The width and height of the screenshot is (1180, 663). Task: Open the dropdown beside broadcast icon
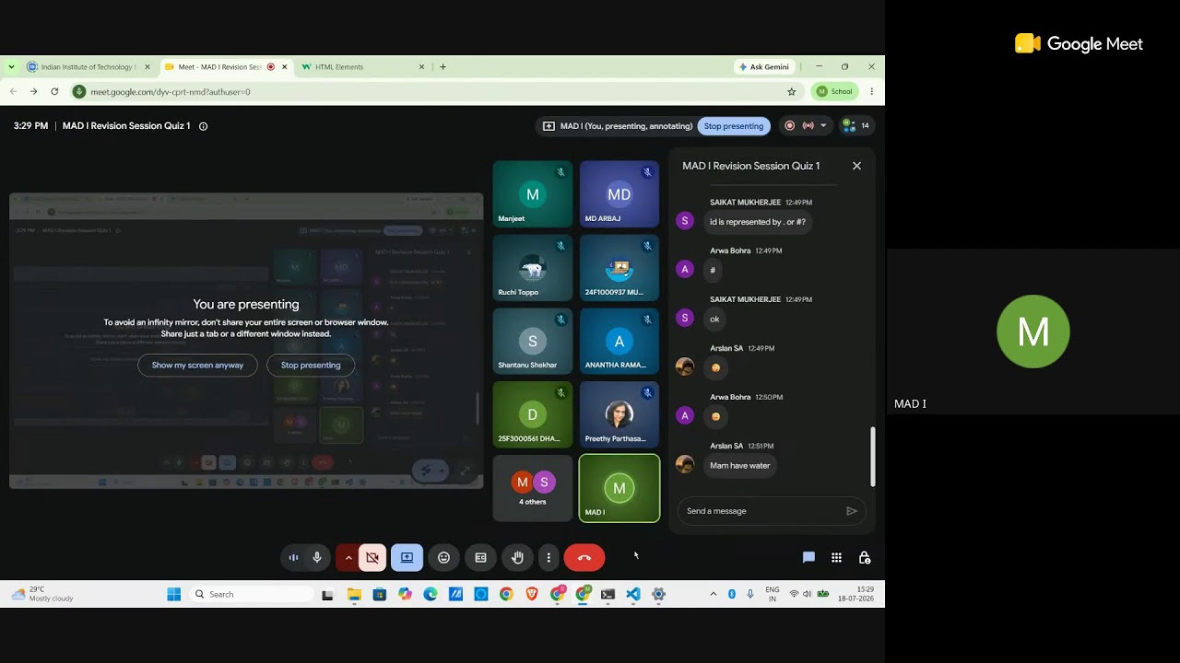[x=823, y=125]
